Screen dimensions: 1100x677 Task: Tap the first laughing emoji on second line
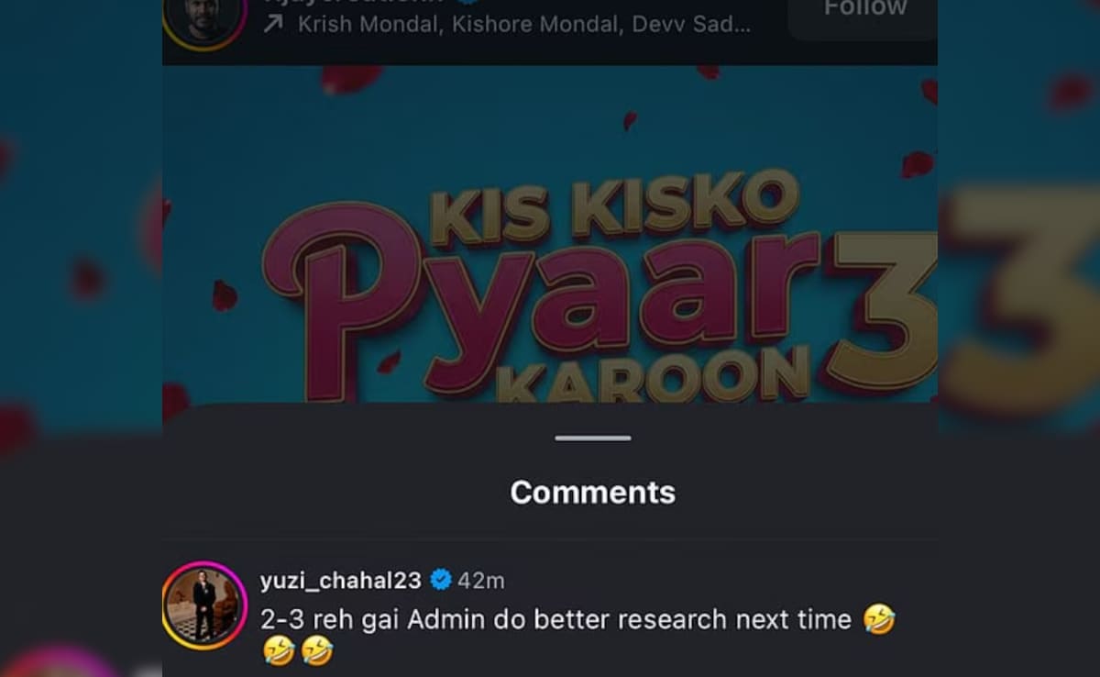click(x=279, y=652)
